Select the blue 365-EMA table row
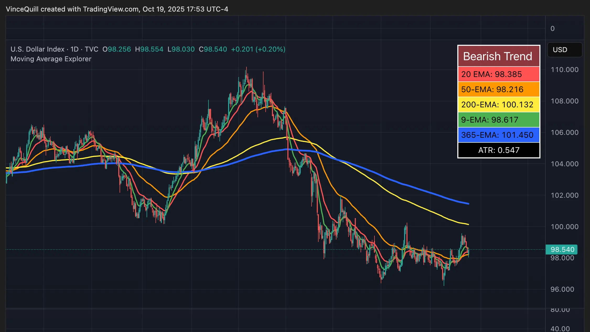The height and width of the screenshot is (332, 590). tap(498, 135)
